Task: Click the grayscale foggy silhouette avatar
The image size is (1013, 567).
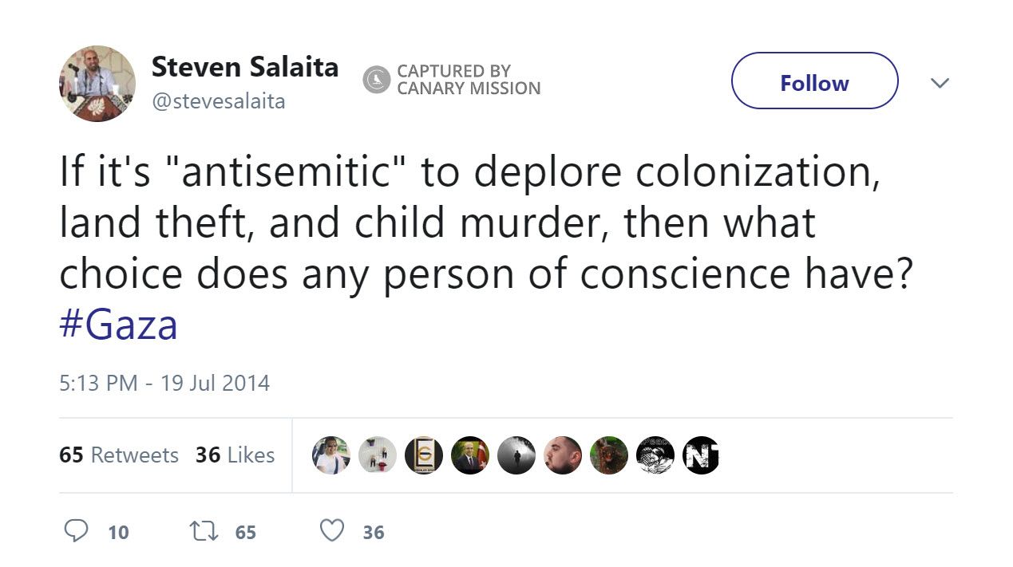Action: pos(516,455)
